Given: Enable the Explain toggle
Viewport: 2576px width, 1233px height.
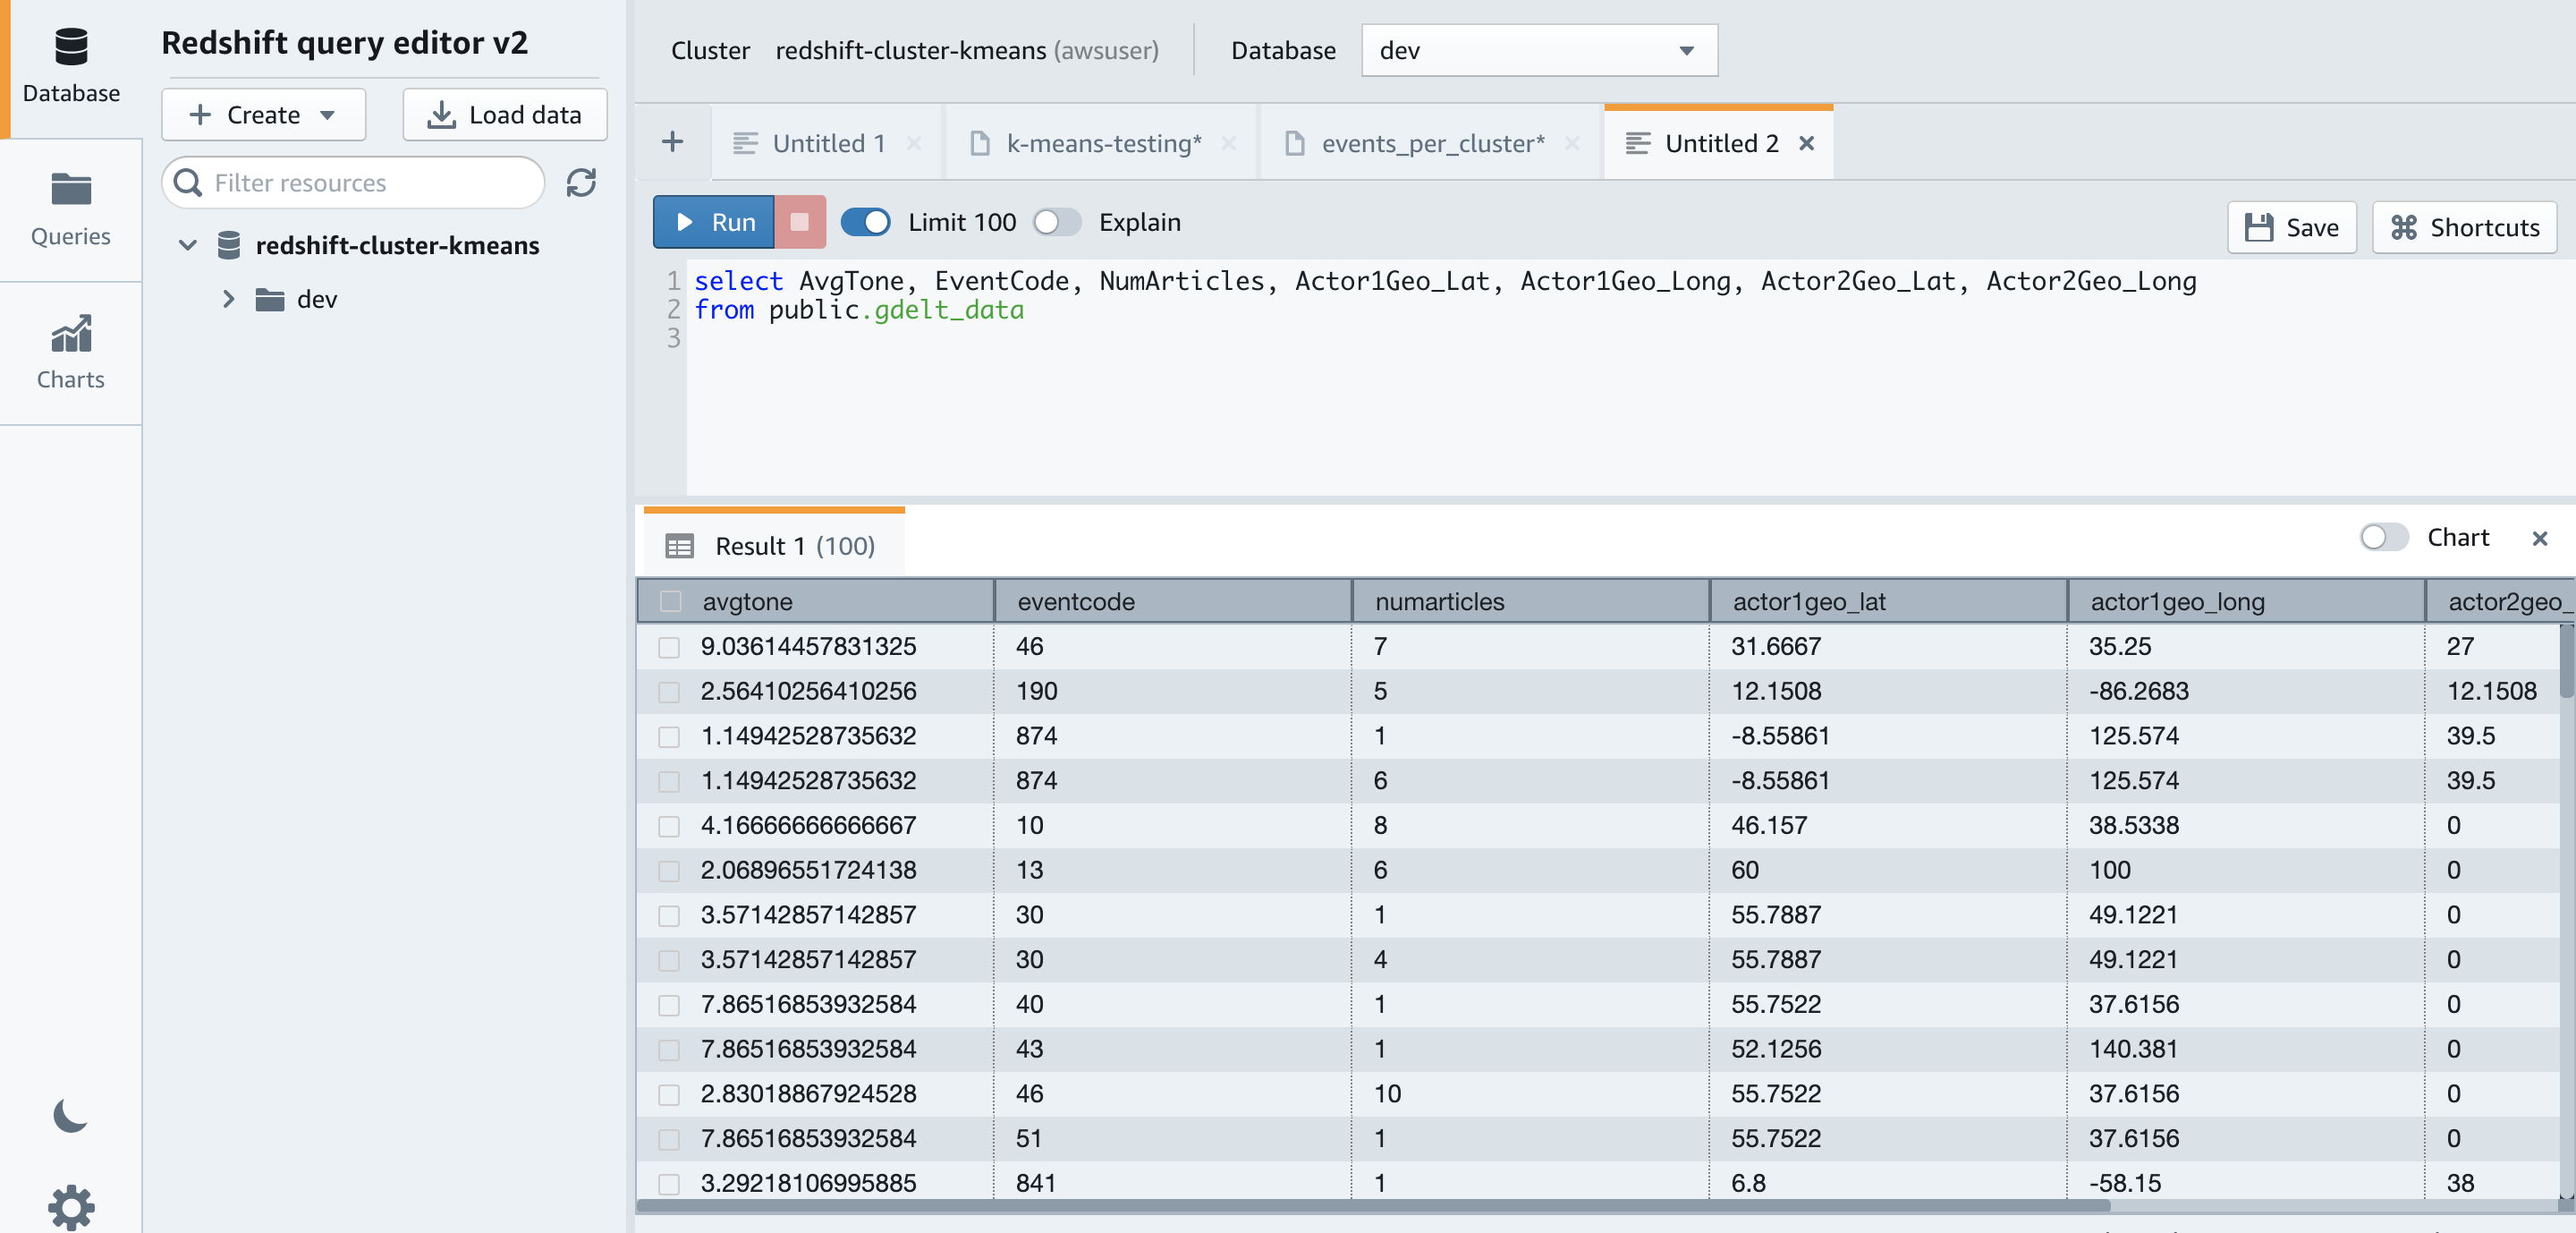Looking at the screenshot, I should point(1057,222).
